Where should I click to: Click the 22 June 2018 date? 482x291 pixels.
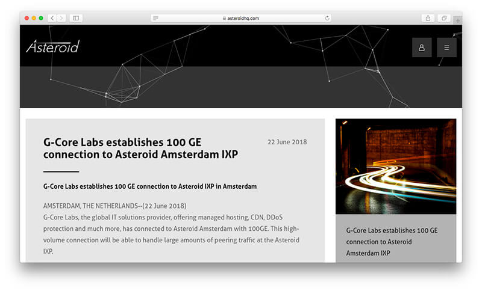[287, 142]
